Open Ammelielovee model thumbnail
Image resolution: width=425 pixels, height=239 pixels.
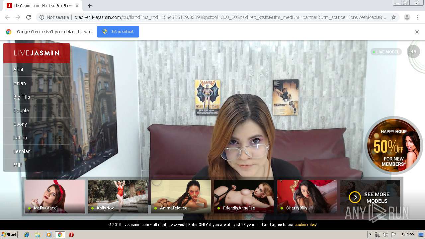[181, 197]
